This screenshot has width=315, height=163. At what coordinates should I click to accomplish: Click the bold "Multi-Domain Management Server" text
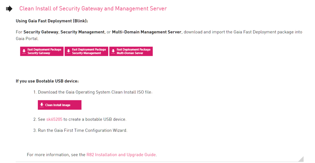146,32
